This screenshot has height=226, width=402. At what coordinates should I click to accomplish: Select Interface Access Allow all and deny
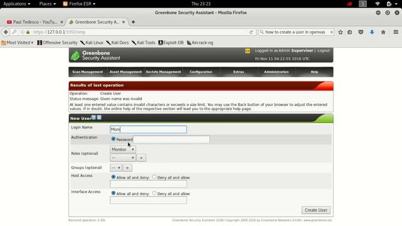point(113,193)
